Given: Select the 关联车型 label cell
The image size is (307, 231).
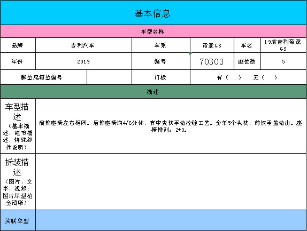Looking at the screenshot, I should tap(18, 220).
